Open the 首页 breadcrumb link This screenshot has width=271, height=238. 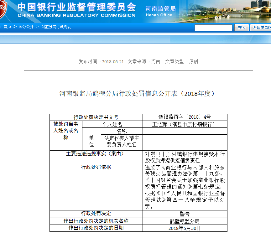[x=7, y=27]
